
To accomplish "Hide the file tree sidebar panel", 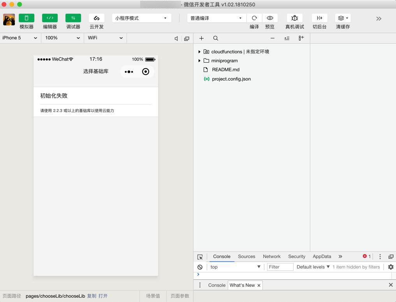I will click(x=301, y=38).
